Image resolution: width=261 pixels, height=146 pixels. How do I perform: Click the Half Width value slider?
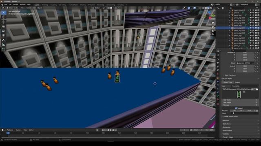tap(240, 100)
